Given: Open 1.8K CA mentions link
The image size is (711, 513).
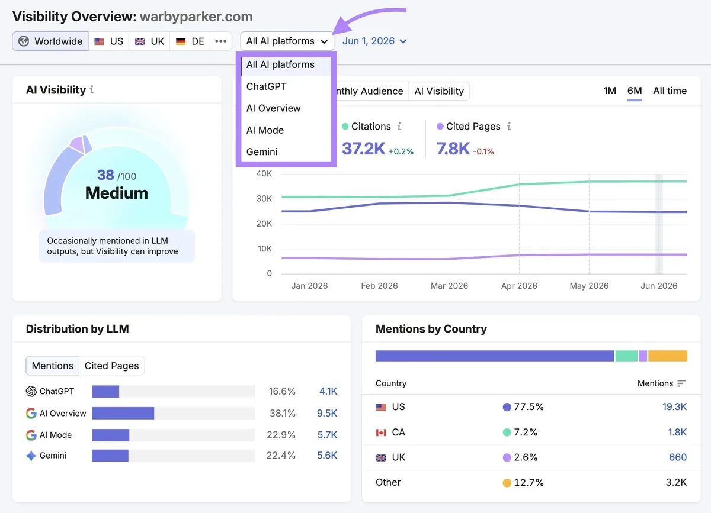Looking at the screenshot, I should pos(677,433).
